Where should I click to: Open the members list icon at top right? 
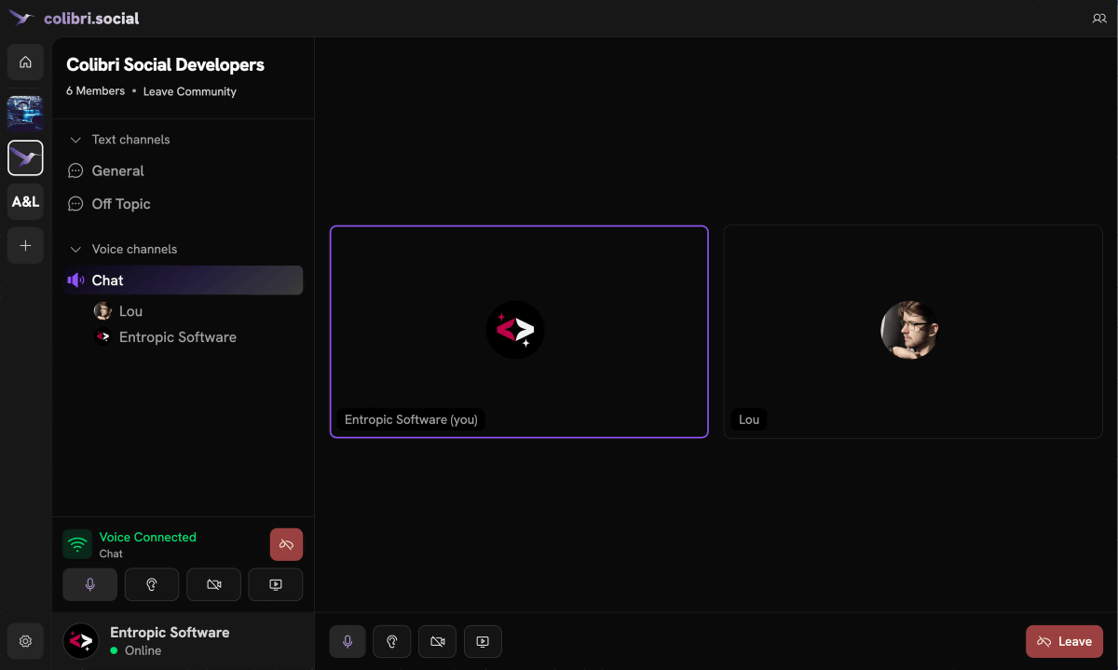1098,19
